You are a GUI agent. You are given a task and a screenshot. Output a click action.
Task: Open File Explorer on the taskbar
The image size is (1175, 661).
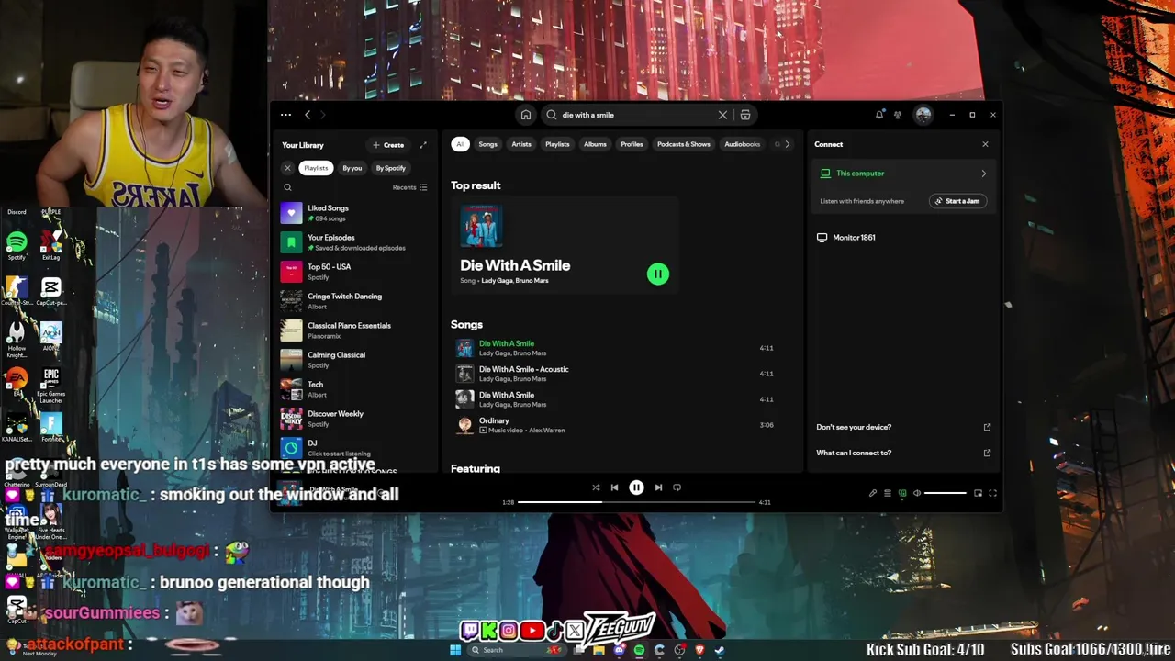pyautogui.click(x=599, y=650)
